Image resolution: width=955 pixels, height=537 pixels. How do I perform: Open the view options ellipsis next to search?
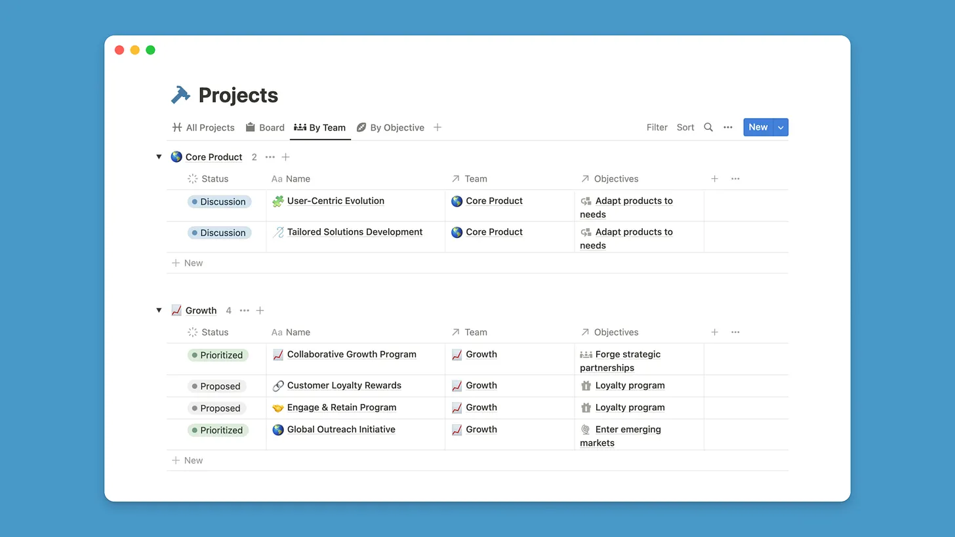click(728, 127)
